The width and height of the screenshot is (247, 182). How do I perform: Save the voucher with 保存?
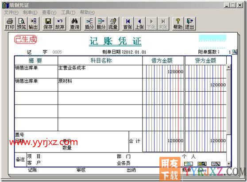pyautogui.click(x=48, y=24)
